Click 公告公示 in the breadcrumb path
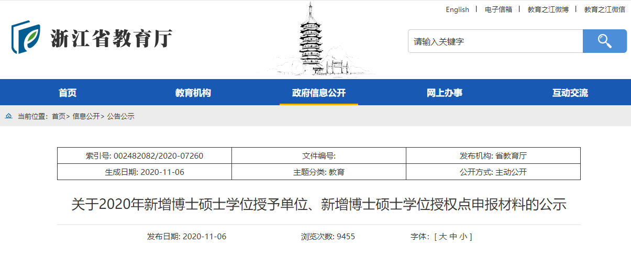This screenshot has width=631, height=256. [x=121, y=116]
